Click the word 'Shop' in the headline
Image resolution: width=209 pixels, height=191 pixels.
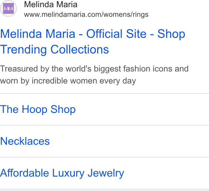pos(171,34)
